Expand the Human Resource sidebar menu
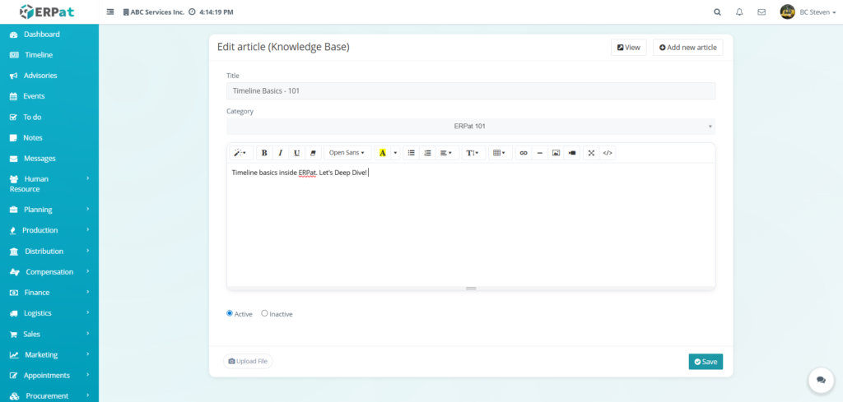The image size is (843, 402). click(x=49, y=183)
